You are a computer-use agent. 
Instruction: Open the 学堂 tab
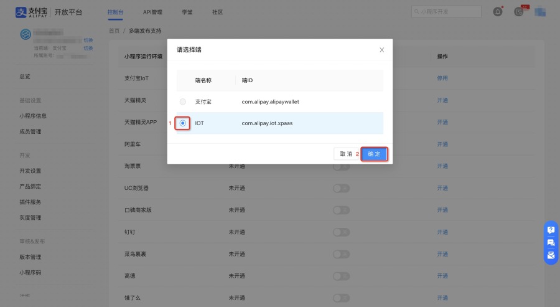click(x=187, y=12)
